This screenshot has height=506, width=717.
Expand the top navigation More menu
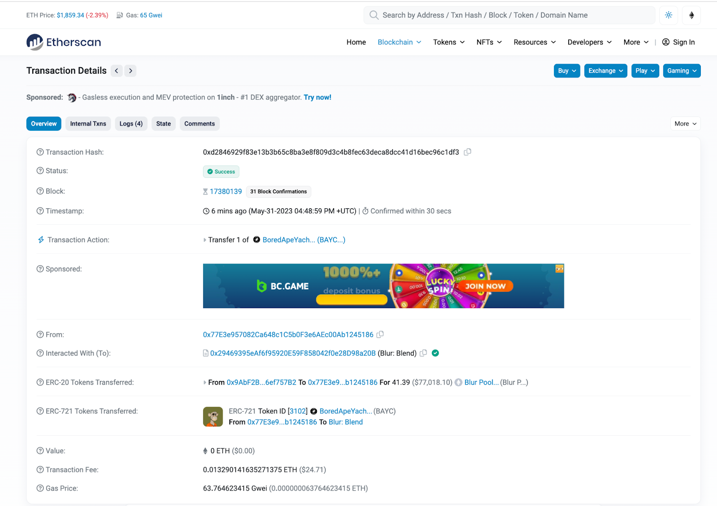(x=636, y=42)
